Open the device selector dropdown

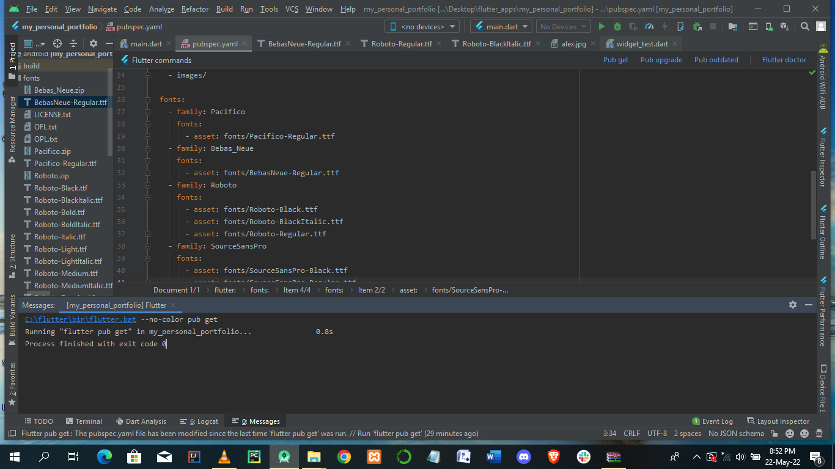422,27
